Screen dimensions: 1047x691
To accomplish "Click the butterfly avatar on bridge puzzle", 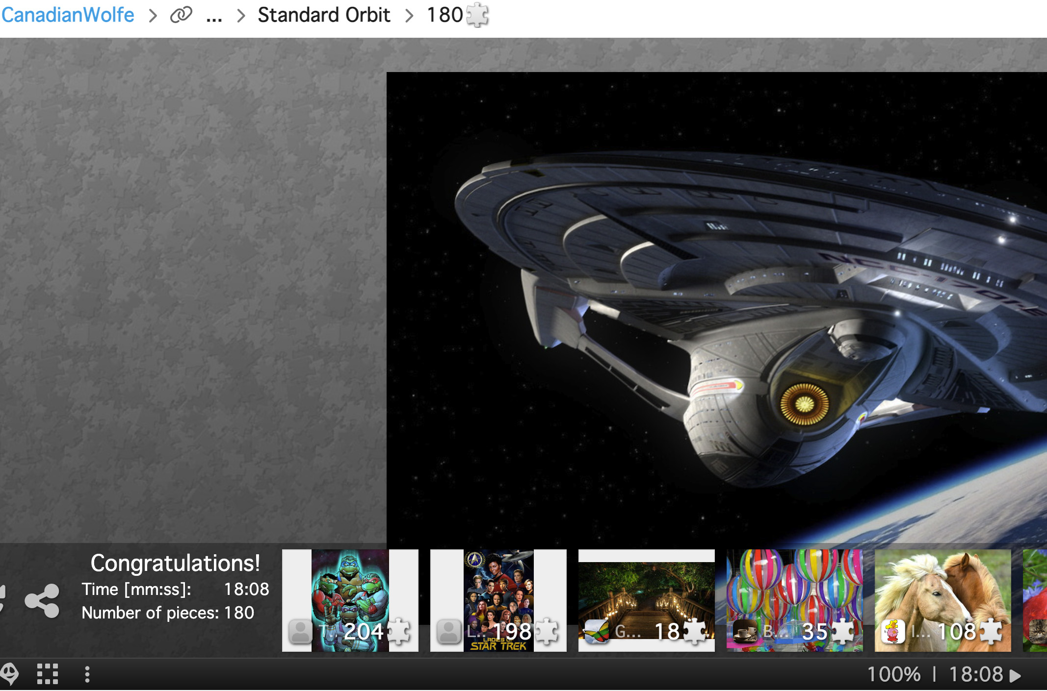I will [x=597, y=631].
